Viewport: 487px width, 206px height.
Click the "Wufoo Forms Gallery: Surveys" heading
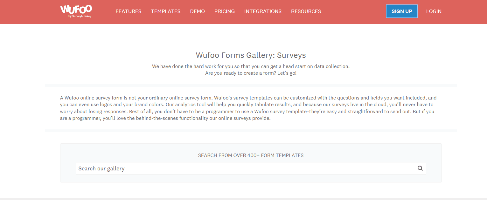tap(251, 55)
